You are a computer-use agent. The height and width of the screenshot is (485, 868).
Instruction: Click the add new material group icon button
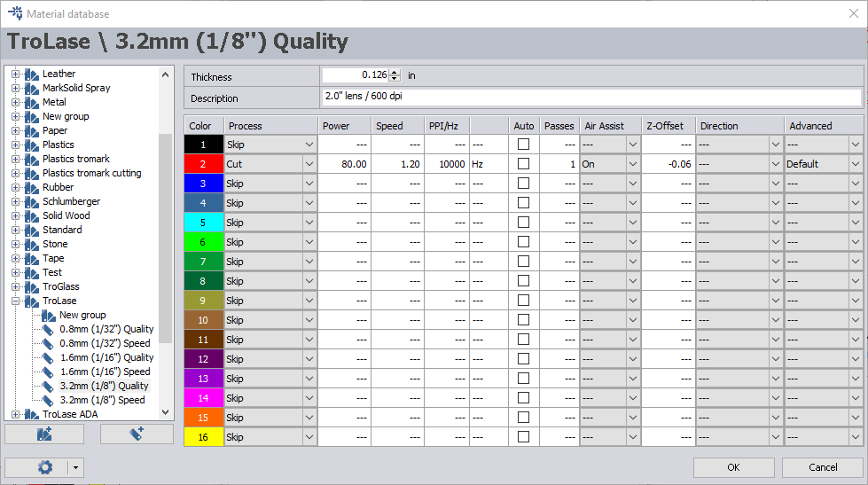point(44,434)
